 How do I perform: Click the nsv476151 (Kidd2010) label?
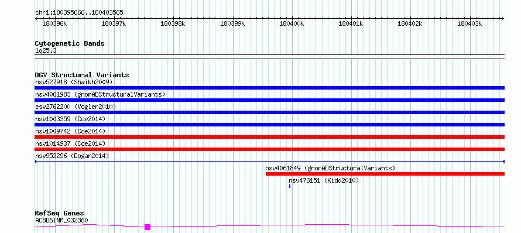(324, 180)
